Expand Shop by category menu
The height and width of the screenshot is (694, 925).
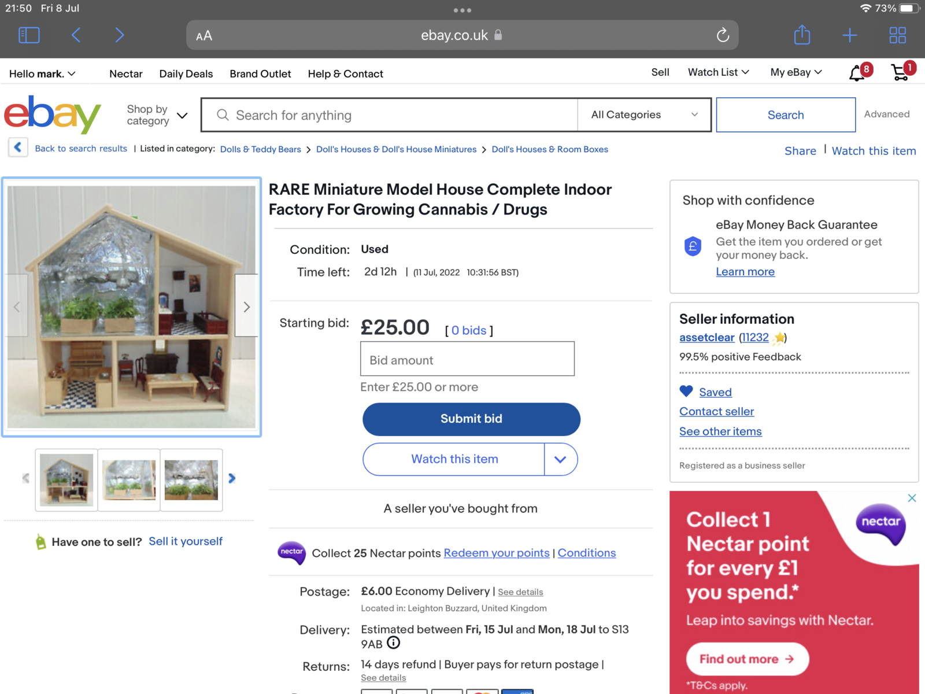(157, 115)
